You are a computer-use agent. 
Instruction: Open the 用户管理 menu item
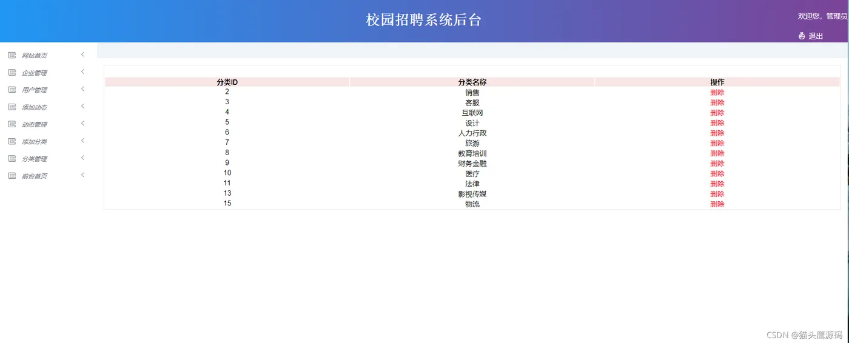[x=35, y=90]
